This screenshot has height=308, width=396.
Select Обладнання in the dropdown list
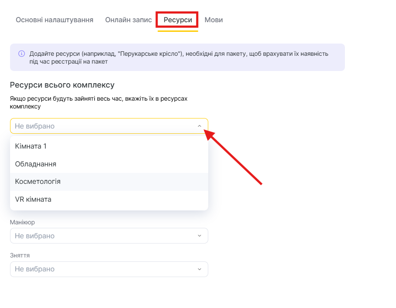pos(35,164)
